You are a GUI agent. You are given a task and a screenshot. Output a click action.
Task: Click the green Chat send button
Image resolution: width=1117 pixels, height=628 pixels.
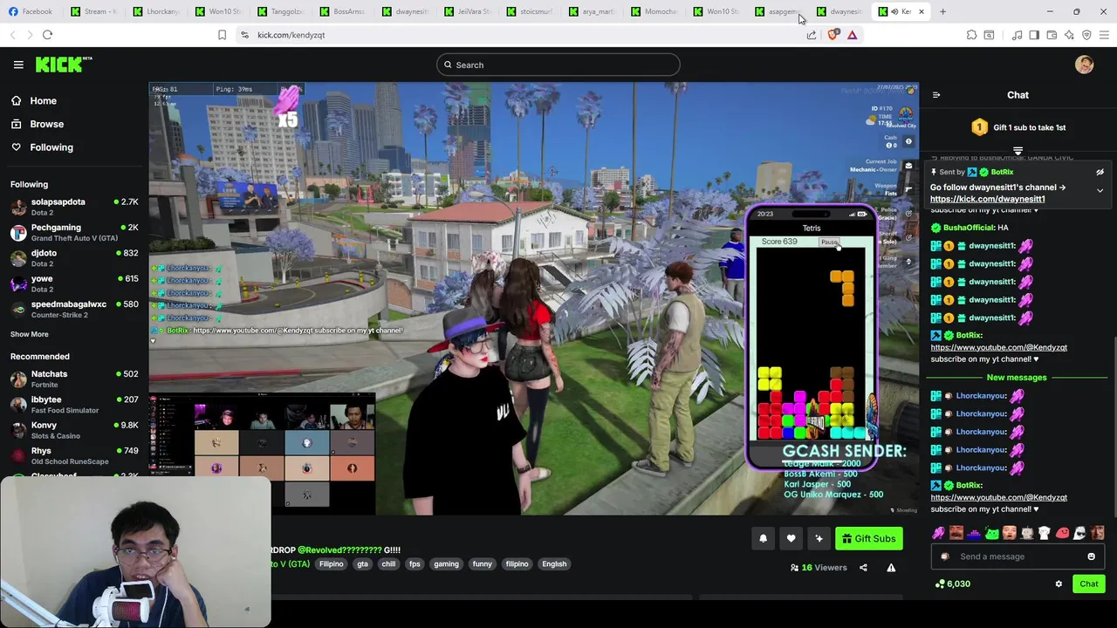tap(1088, 584)
